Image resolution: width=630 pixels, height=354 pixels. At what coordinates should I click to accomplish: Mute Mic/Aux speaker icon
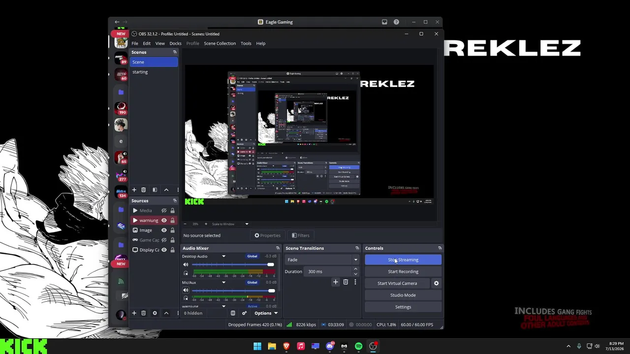[x=186, y=291]
